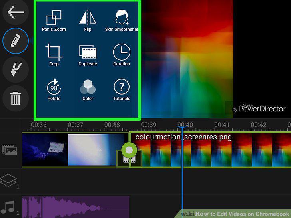Select the blue laptop clip thumbnail
This screenshot has width=291, height=218.
pyautogui.click(x=45, y=150)
